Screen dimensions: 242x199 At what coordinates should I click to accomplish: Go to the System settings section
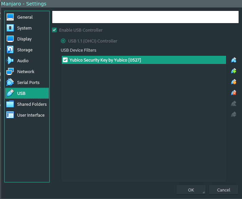(24, 28)
